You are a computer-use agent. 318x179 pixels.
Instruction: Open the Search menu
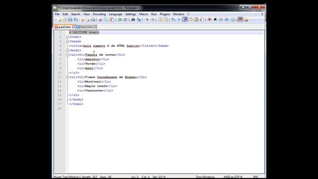click(x=76, y=14)
